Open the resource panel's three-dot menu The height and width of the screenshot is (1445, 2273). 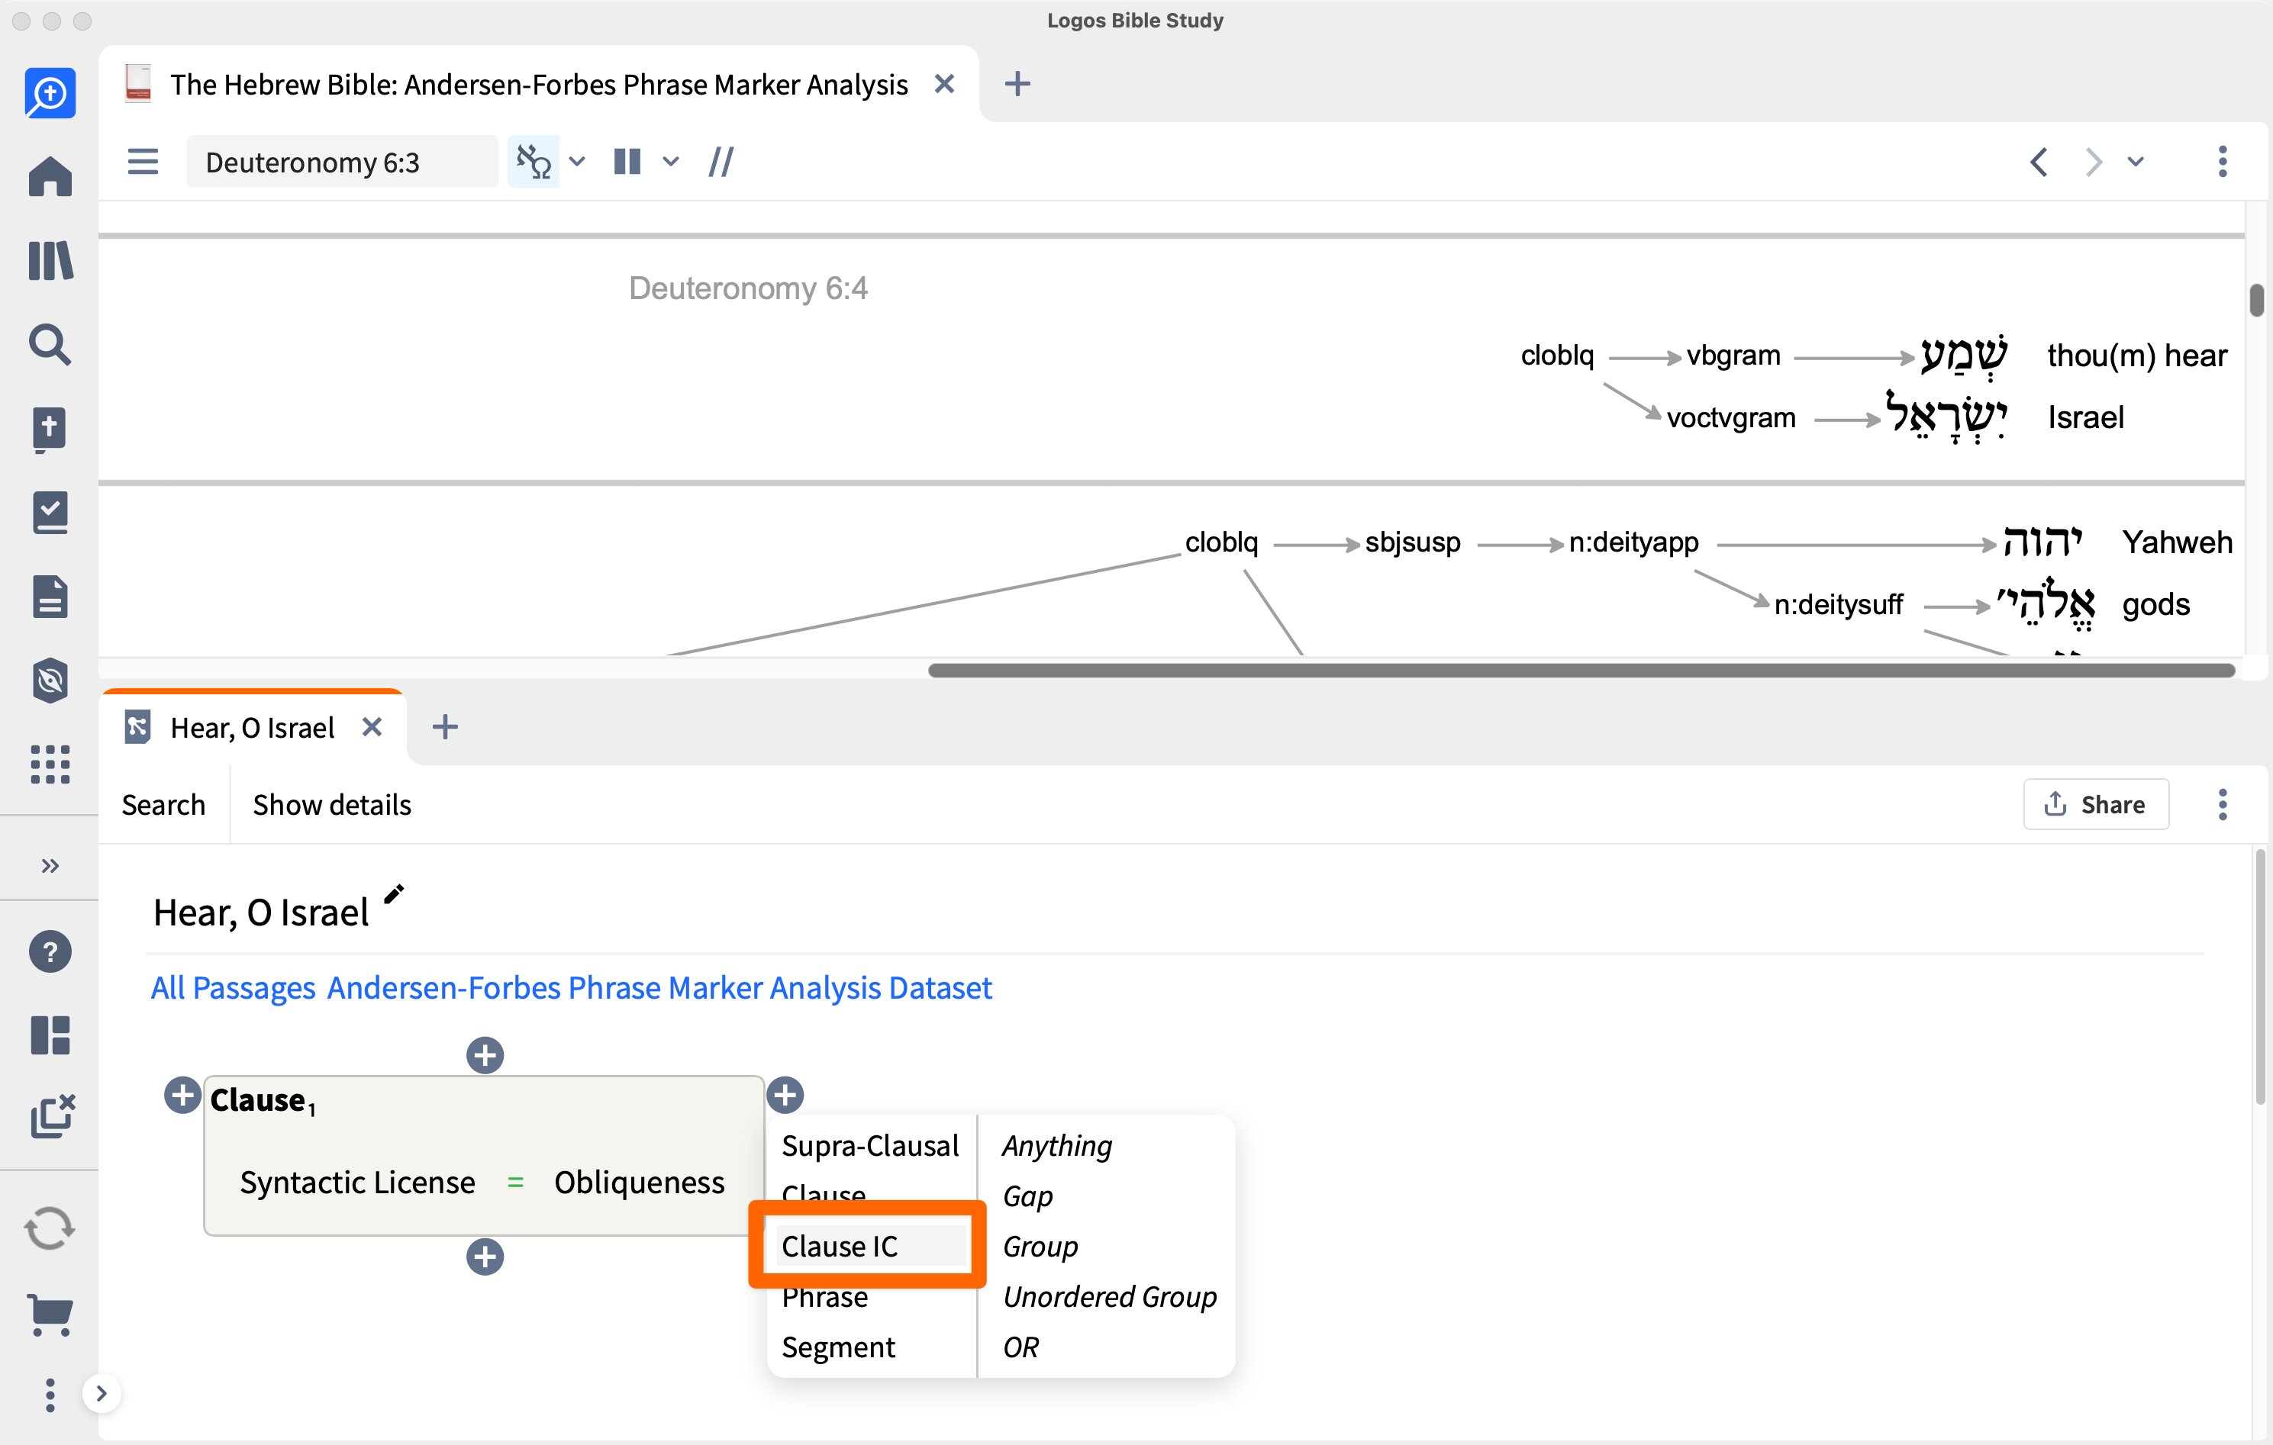(2222, 162)
